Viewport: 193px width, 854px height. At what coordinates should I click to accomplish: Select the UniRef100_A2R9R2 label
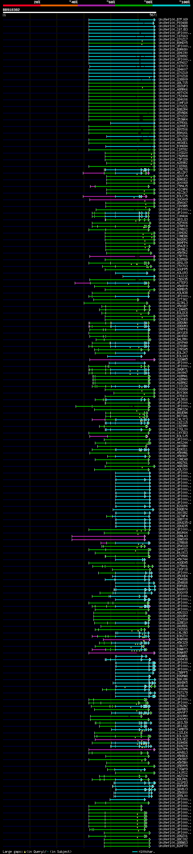tap(173, 163)
